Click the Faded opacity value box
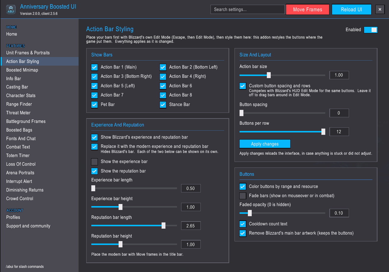 339,213
